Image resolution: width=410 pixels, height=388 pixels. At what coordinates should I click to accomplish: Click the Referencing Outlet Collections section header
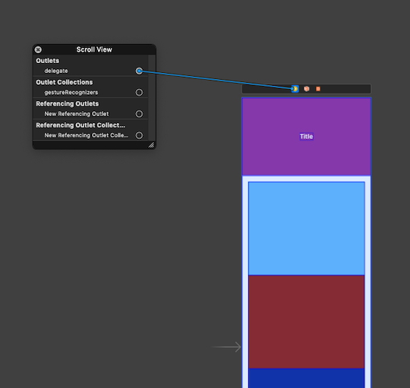coord(80,125)
